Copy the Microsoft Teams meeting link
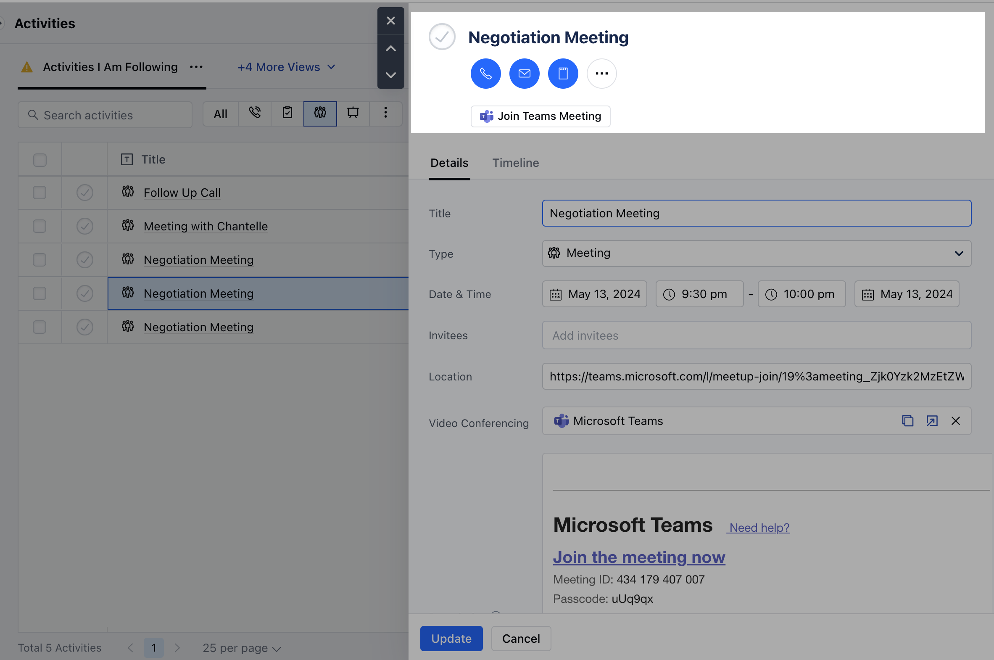 click(908, 420)
